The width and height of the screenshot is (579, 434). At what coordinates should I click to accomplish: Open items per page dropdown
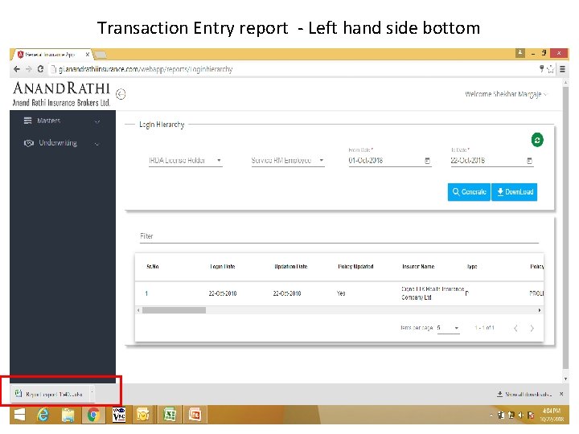click(x=448, y=328)
